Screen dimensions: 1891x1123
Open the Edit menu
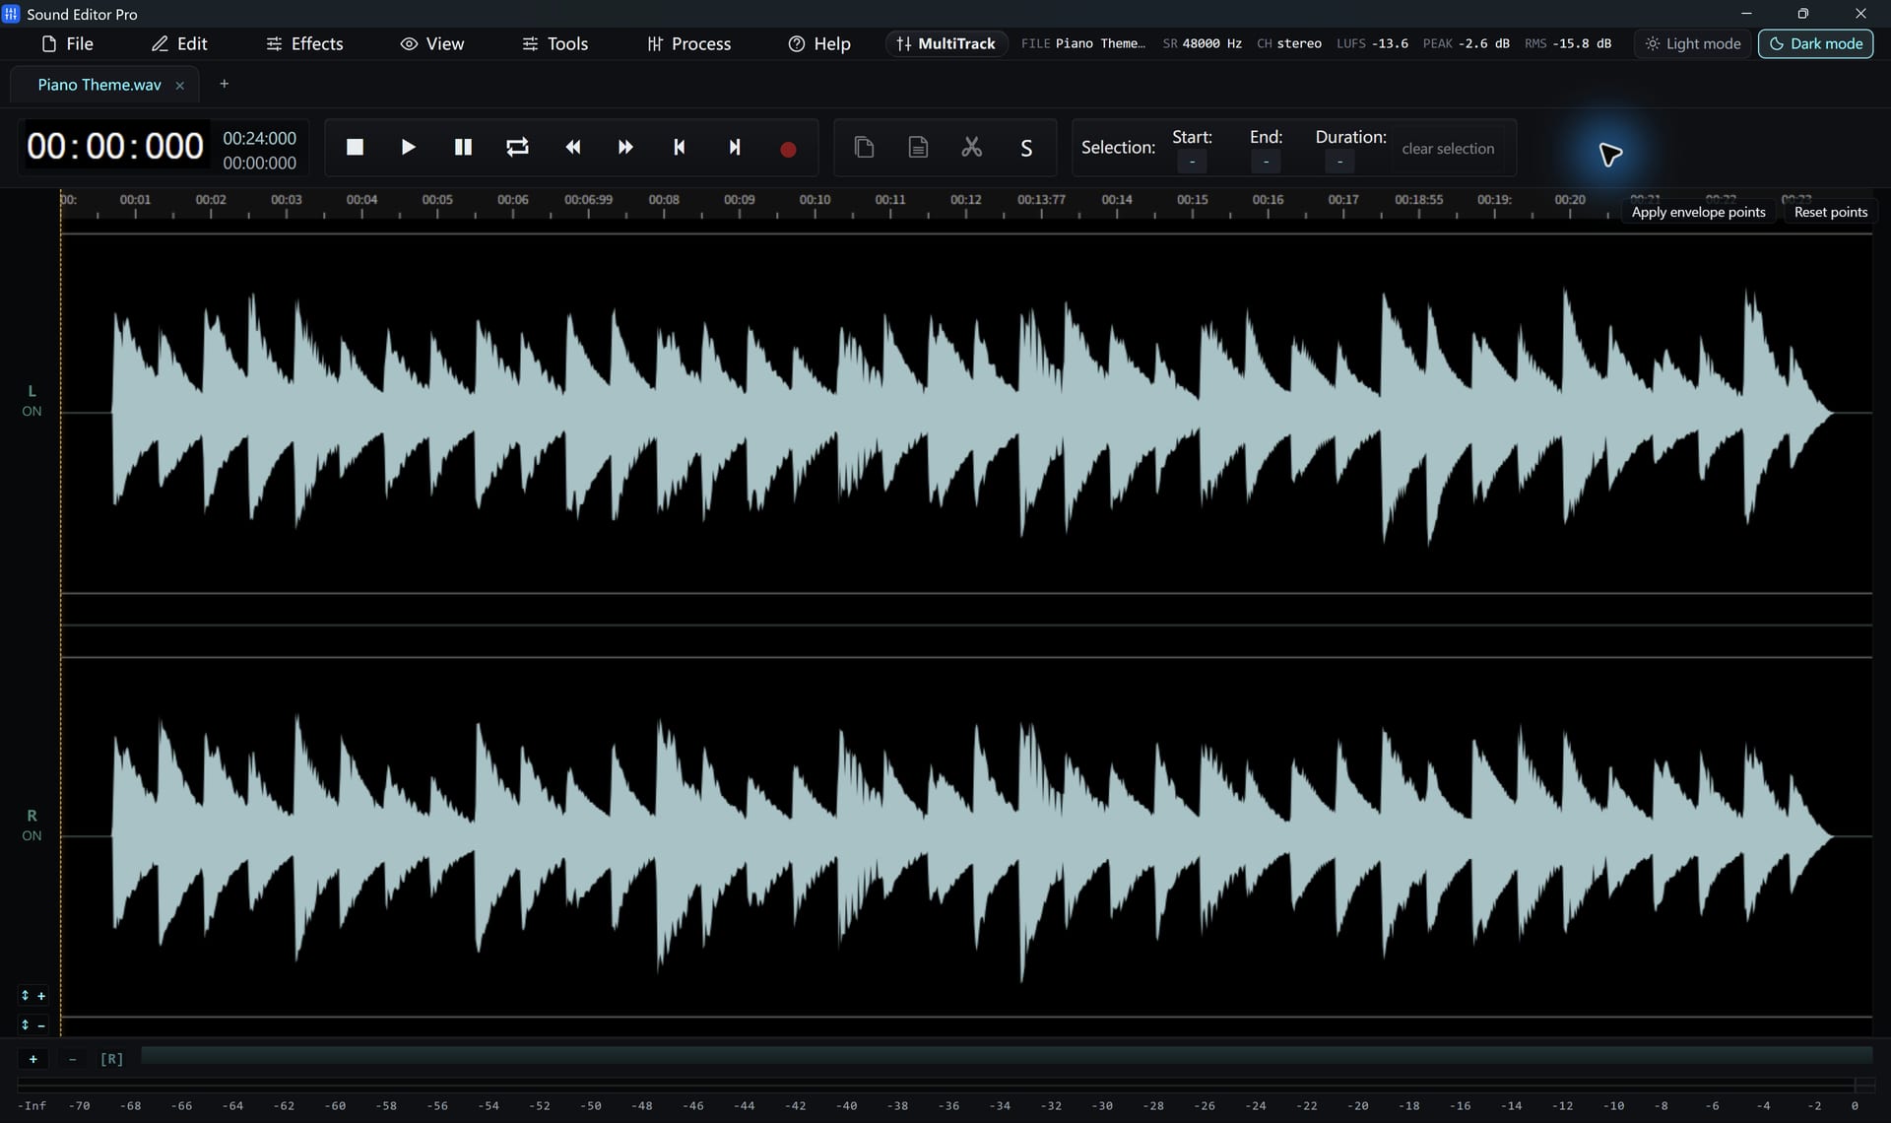tap(179, 43)
